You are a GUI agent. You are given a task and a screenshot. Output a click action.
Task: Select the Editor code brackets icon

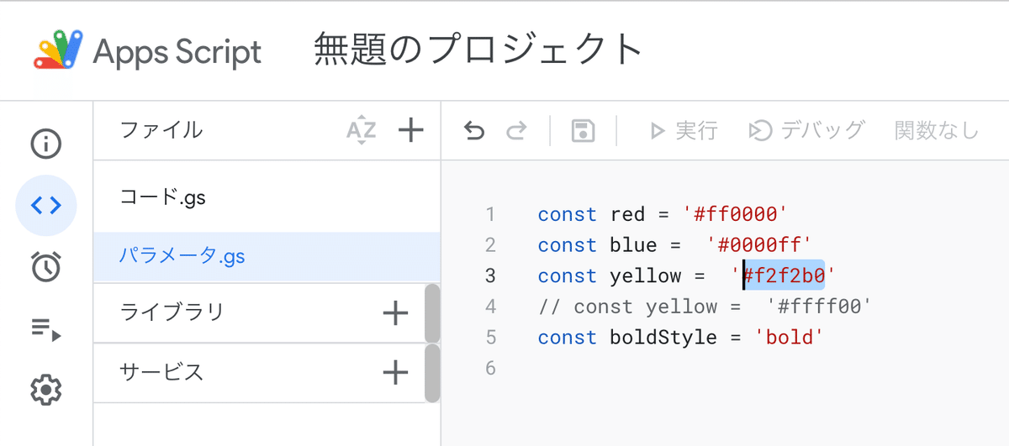pyautogui.click(x=46, y=206)
